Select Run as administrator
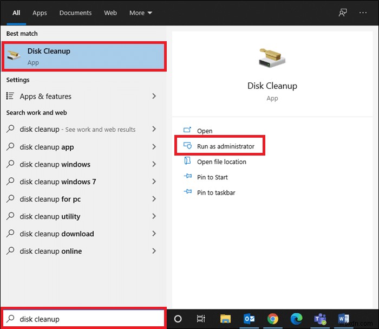The image size is (379, 329). coord(225,146)
